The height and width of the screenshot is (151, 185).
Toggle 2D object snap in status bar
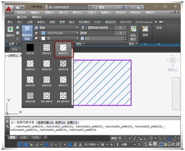pyautogui.click(x=174, y=138)
